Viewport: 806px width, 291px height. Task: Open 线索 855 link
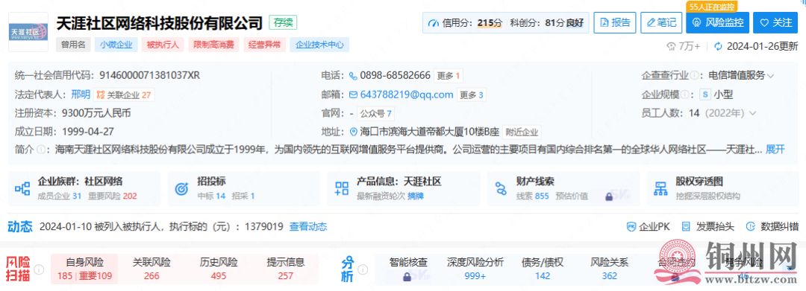point(533,196)
